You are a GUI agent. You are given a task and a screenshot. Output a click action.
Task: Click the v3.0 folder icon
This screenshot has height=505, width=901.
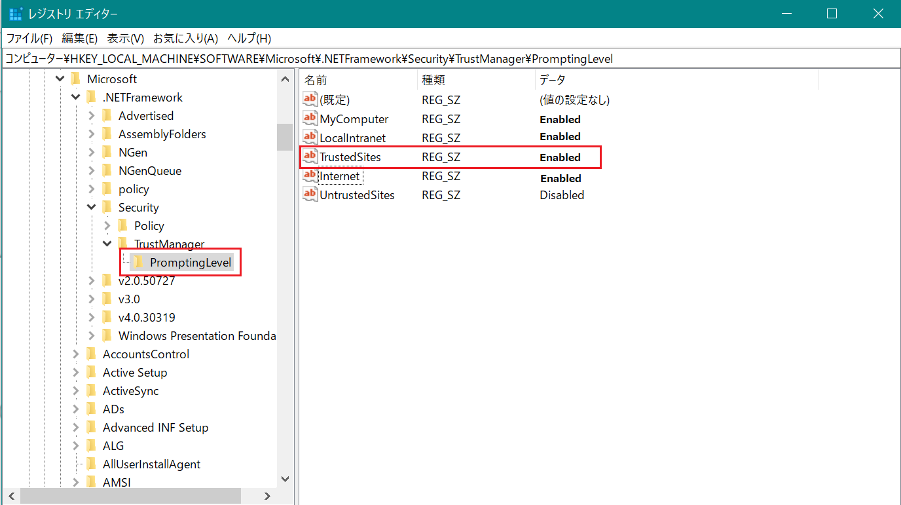107,299
